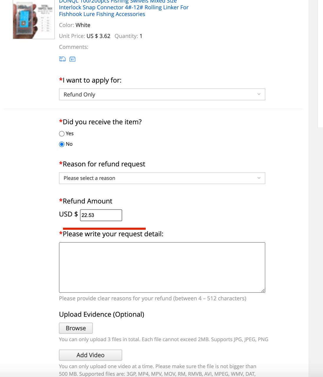The height and width of the screenshot is (377, 323).
Task: Click the Browse button for evidence
Action: coord(76,328)
